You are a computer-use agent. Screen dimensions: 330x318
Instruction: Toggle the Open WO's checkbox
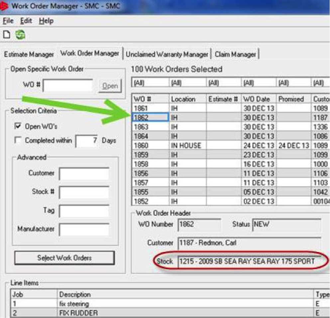tap(18, 126)
